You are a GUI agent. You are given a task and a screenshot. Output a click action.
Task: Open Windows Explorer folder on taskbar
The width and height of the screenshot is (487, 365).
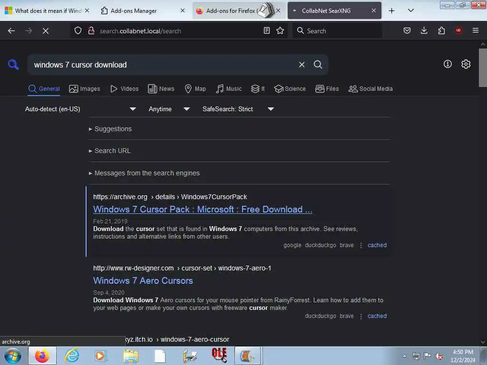pos(131,356)
